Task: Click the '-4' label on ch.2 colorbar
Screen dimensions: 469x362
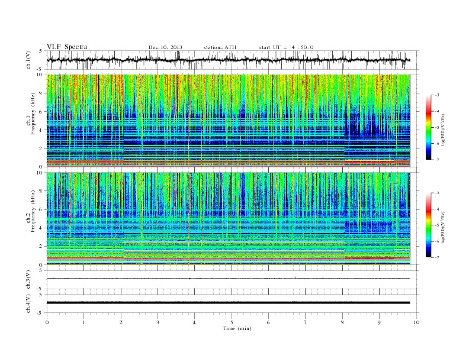Action: point(437,209)
